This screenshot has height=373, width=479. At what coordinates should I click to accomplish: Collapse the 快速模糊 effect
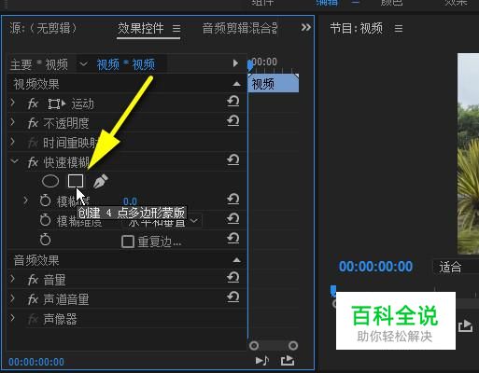pos(14,161)
